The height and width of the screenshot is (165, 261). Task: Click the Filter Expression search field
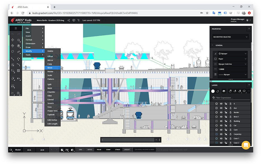(x=230, y=98)
